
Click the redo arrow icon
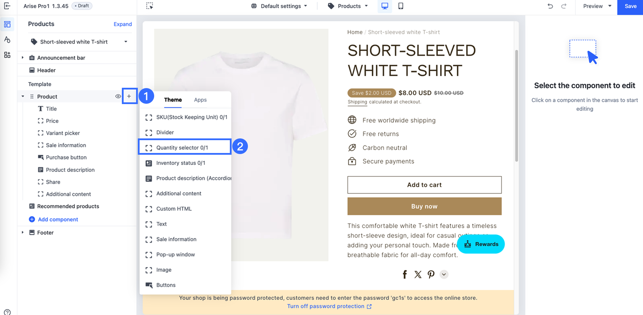pos(564,6)
